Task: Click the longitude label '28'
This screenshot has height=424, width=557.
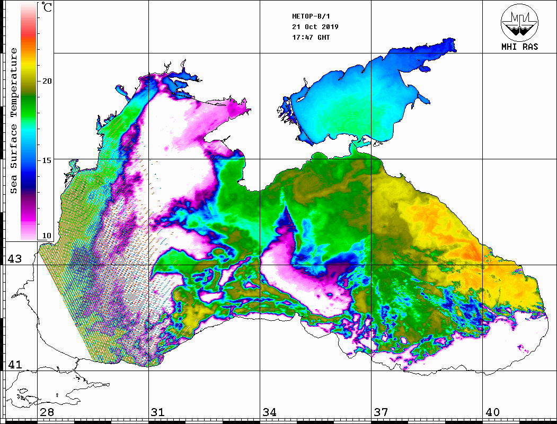Action: [x=47, y=412]
